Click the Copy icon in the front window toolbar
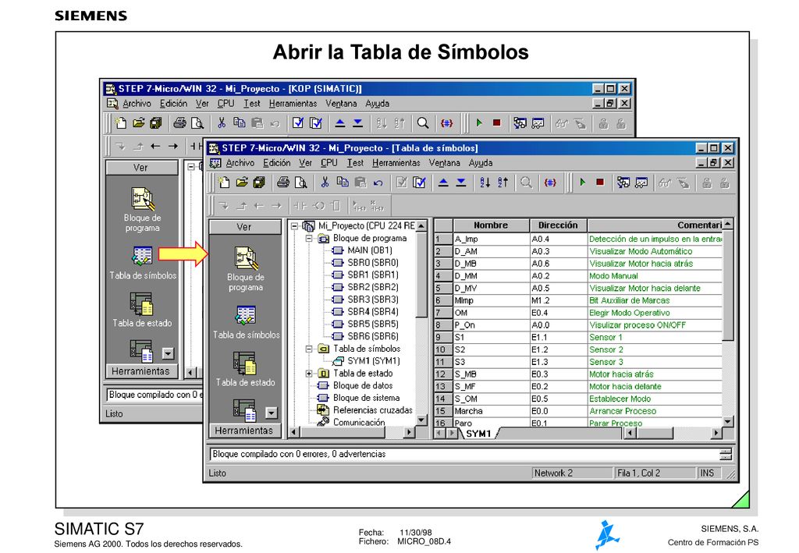The height and width of the screenshot is (553, 799). pos(343,183)
